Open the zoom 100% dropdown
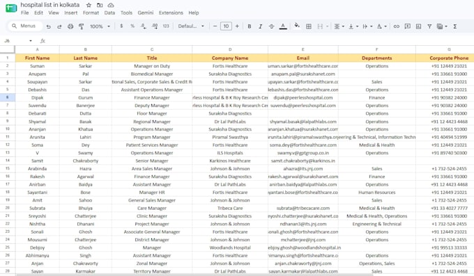The image size is (474, 276). [x=100, y=26]
